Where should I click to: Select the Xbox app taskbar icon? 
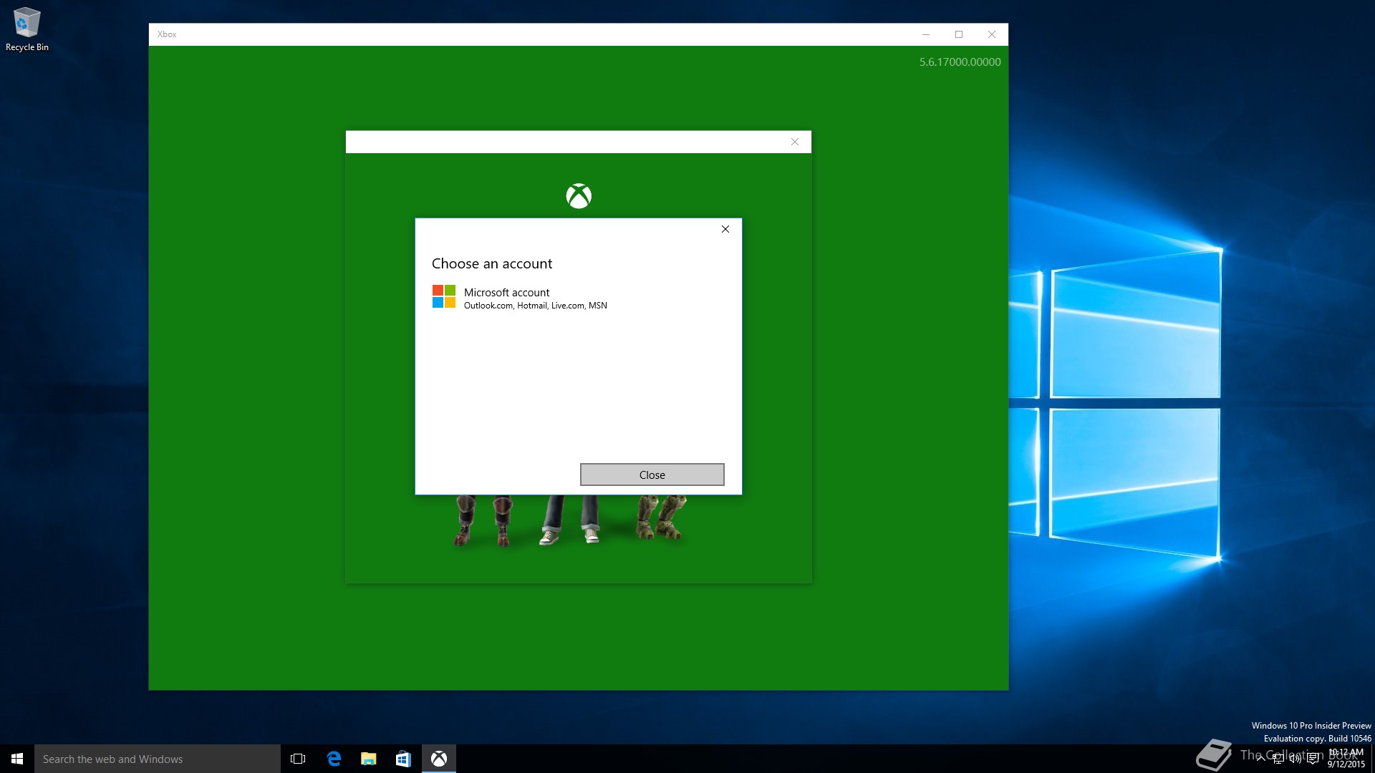[x=439, y=759]
